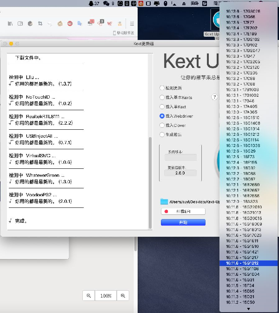Click the zoom in magnifier icon
This screenshot has width=279, height=313.
[x=123, y=296]
